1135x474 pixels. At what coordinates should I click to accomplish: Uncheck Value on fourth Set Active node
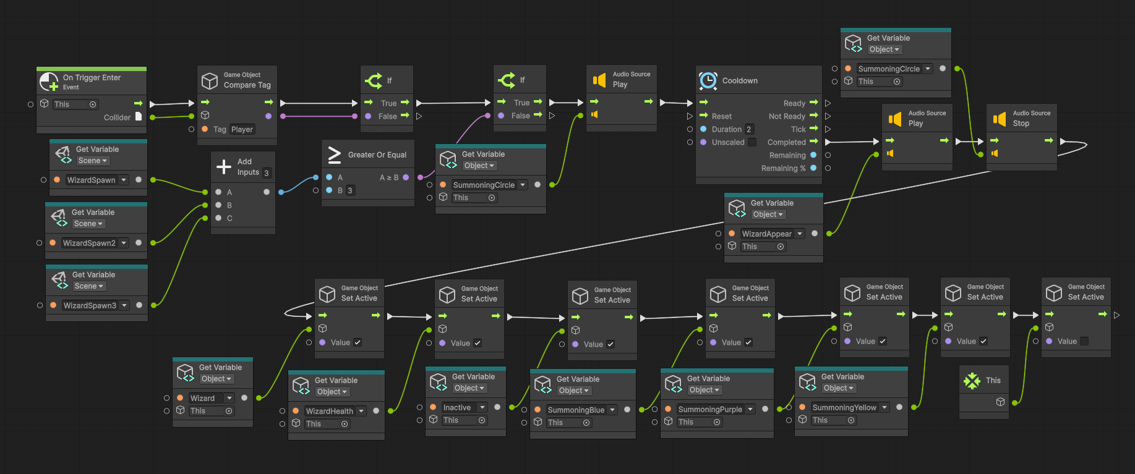click(x=748, y=342)
